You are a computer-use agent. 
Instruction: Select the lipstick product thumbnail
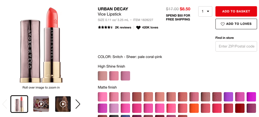(19, 104)
